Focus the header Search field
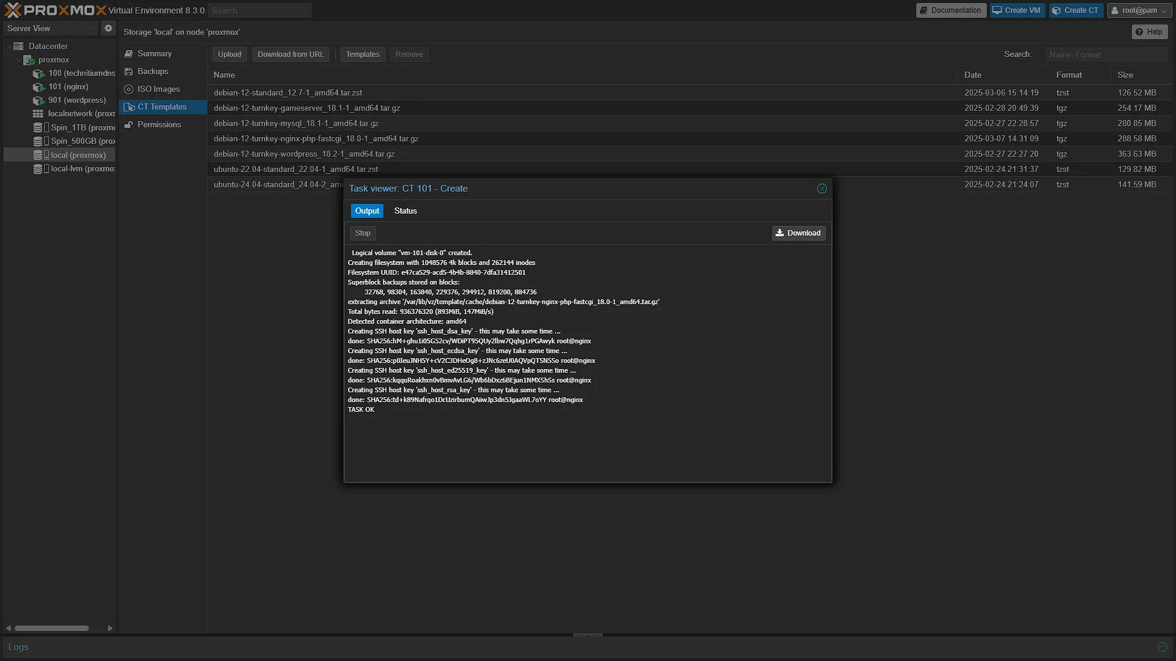 259,10
